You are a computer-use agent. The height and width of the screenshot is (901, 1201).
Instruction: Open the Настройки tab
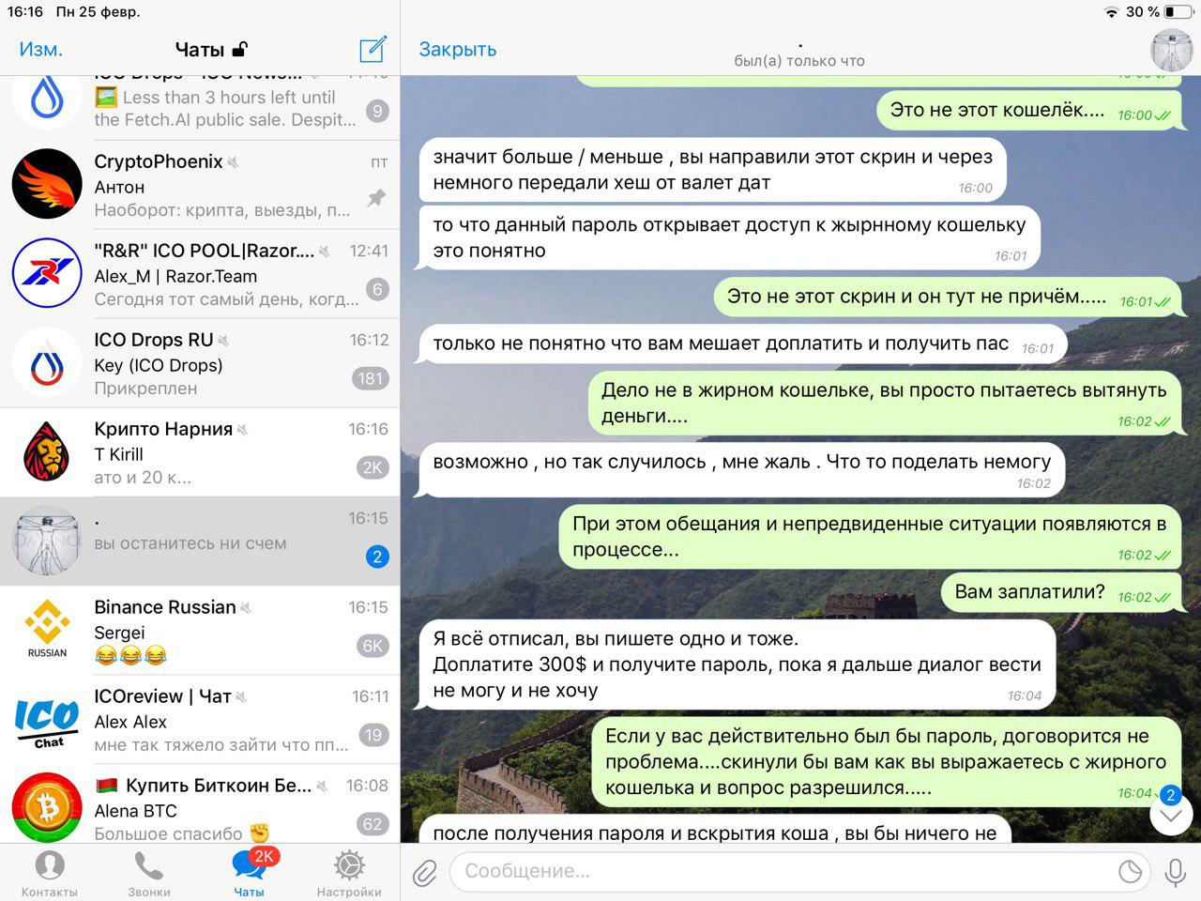click(349, 874)
